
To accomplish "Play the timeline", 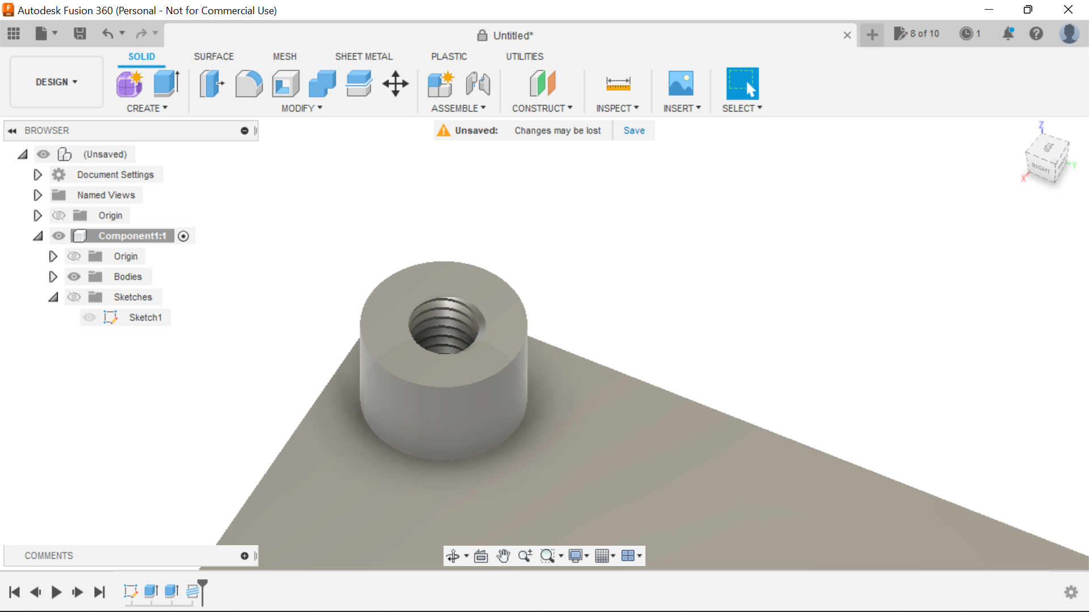I will (56, 592).
